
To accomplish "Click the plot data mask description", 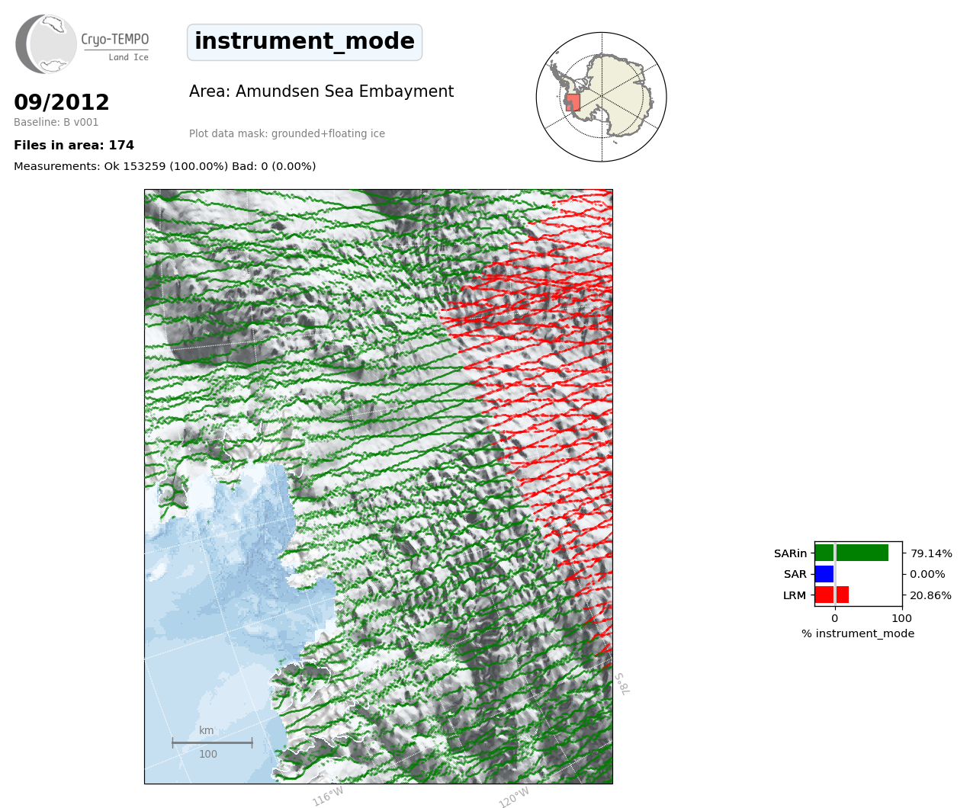I will point(287,134).
